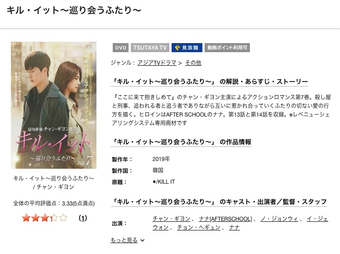Click the 動画ポイント利用可 badge
The height and width of the screenshot is (254, 340).
(227, 48)
